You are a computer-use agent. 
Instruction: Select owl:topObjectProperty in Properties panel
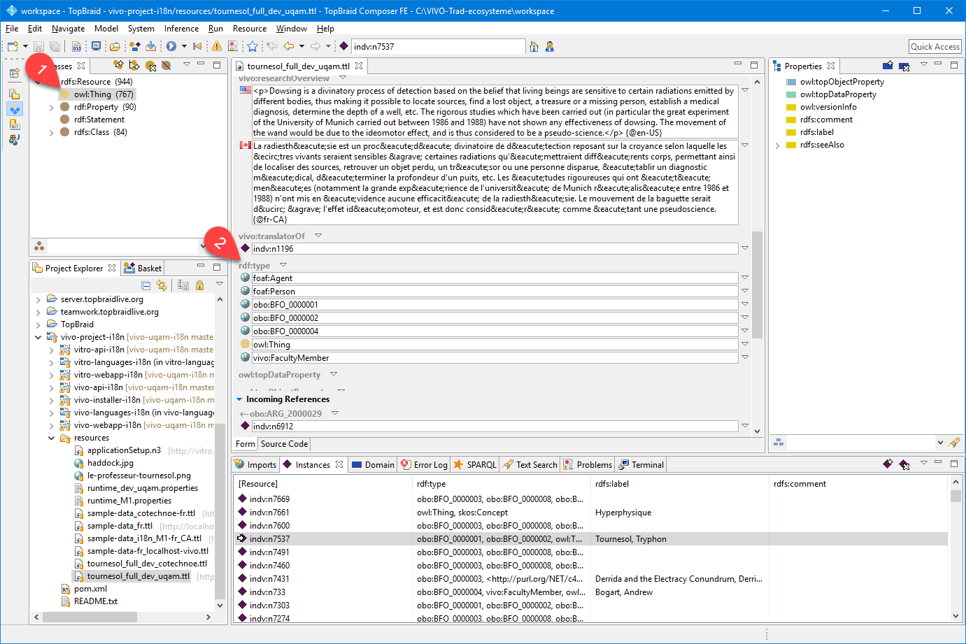(841, 82)
